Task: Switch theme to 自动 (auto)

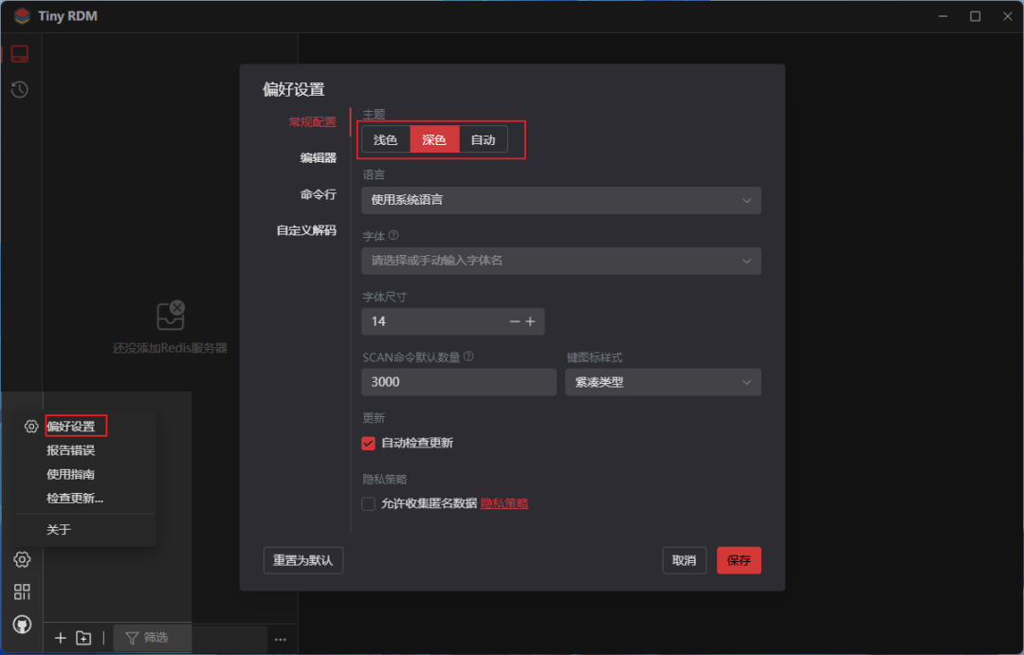Action: pos(484,138)
